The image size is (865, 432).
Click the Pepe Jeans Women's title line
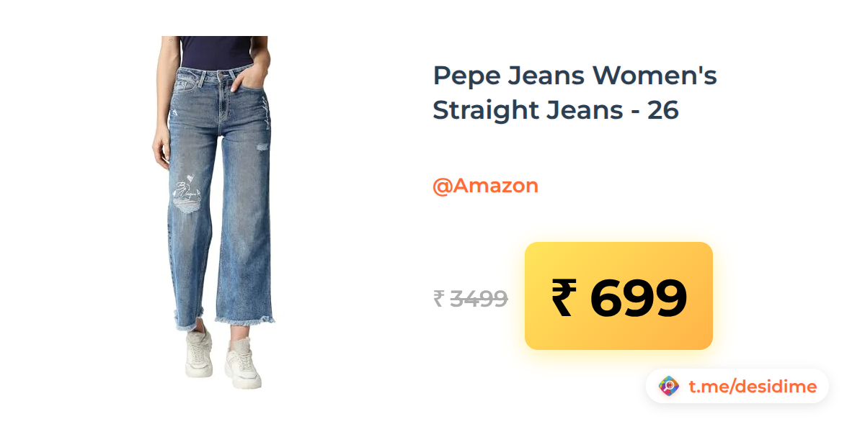pyautogui.click(x=575, y=76)
